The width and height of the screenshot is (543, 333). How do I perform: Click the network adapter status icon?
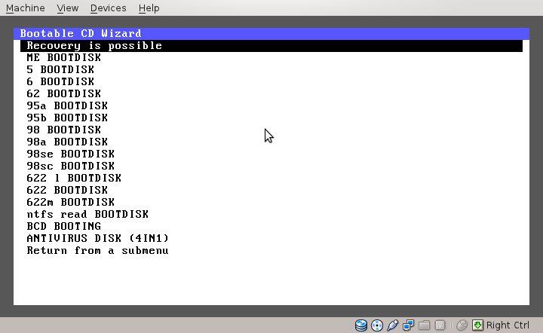pyautogui.click(x=408, y=325)
